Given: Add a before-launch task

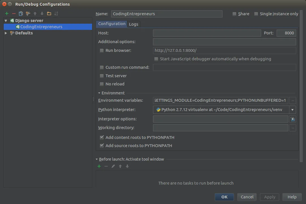Looking at the screenshot, I should point(99,166).
